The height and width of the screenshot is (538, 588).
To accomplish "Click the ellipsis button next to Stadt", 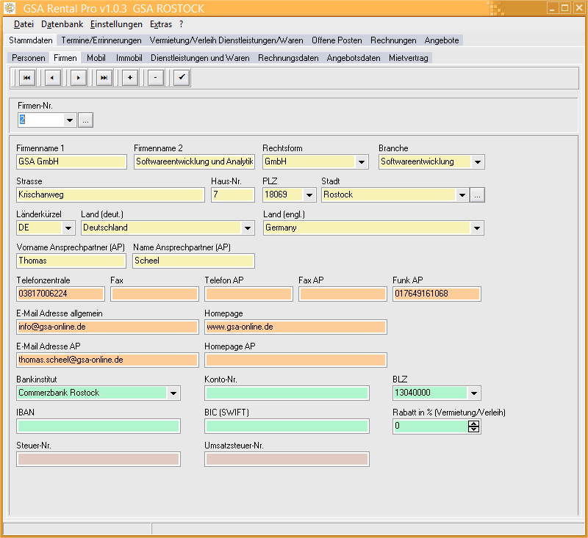I will click(478, 195).
